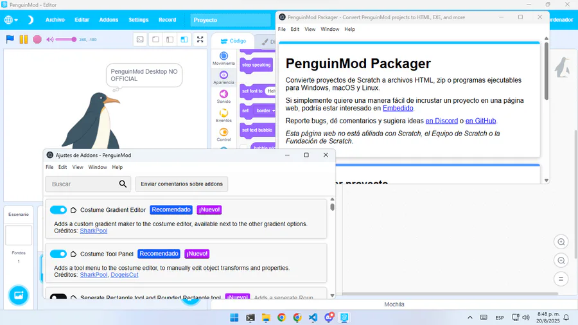Click the Buscar addon search field

(88, 184)
